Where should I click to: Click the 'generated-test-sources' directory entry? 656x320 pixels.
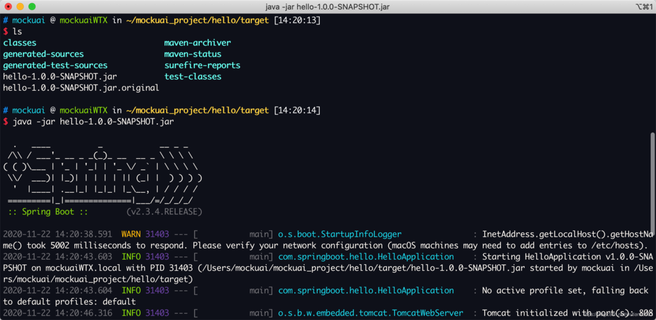pyautogui.click(x=55, y=65)
